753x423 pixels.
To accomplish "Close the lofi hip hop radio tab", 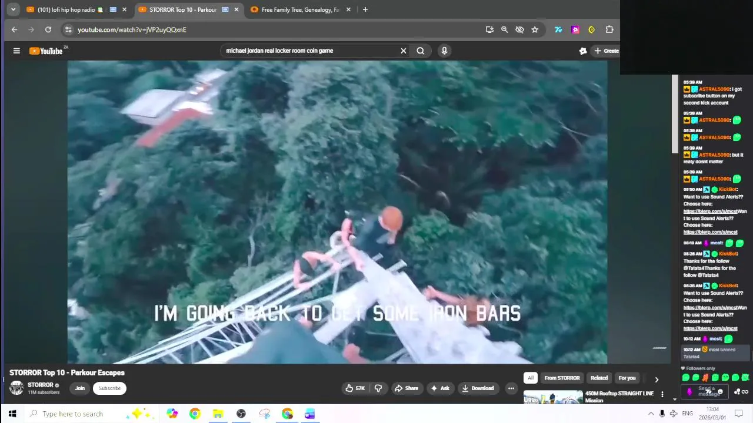I will pos(124,9).
